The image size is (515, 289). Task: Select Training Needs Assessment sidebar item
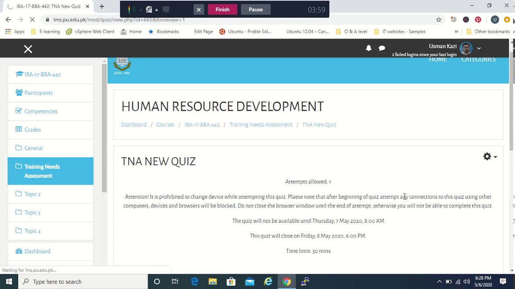click(50, 171)
